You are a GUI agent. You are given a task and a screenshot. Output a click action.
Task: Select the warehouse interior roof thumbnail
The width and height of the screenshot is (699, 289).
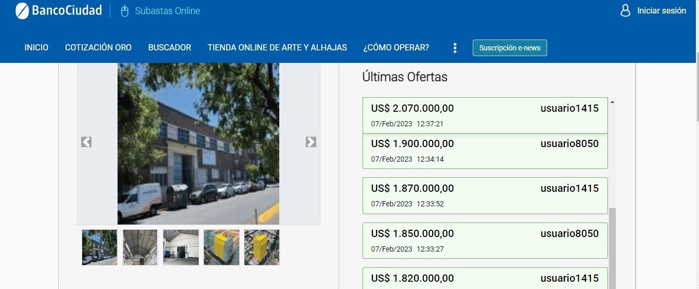tap(140, 247)
